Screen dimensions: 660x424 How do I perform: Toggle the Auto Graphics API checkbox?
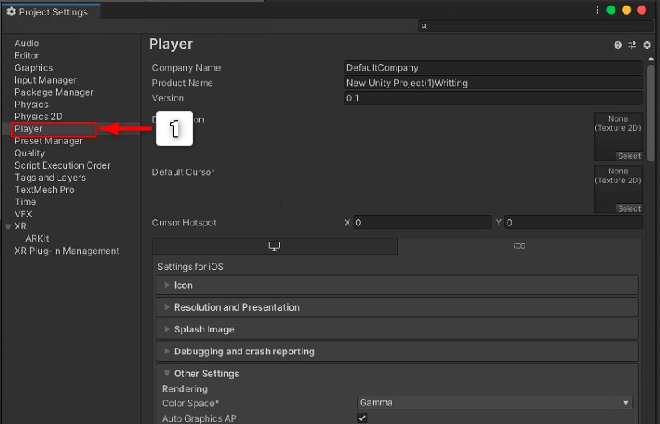pyautogui.click(x=362, y=418)
